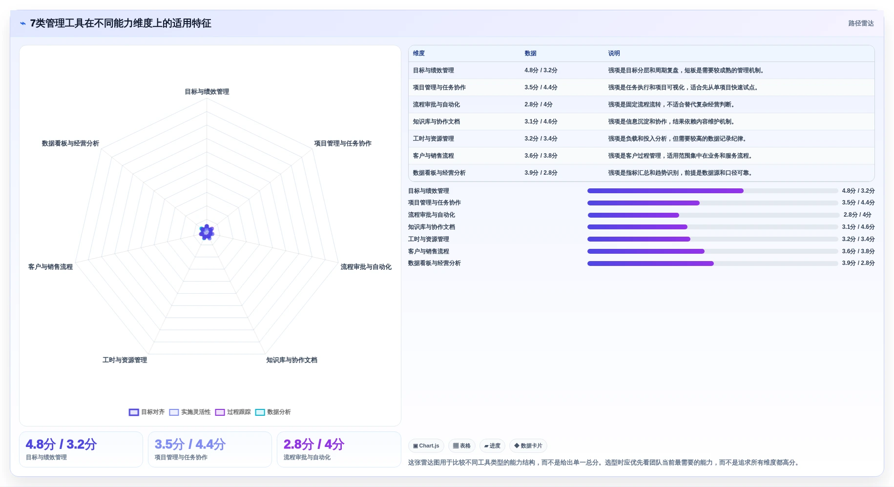Image resolution: width=894 pixels, height=487 pixels.
Task: Click the 目标与绩效管理 progress bar
Action: pyautogui.click(x=712, y=191)
